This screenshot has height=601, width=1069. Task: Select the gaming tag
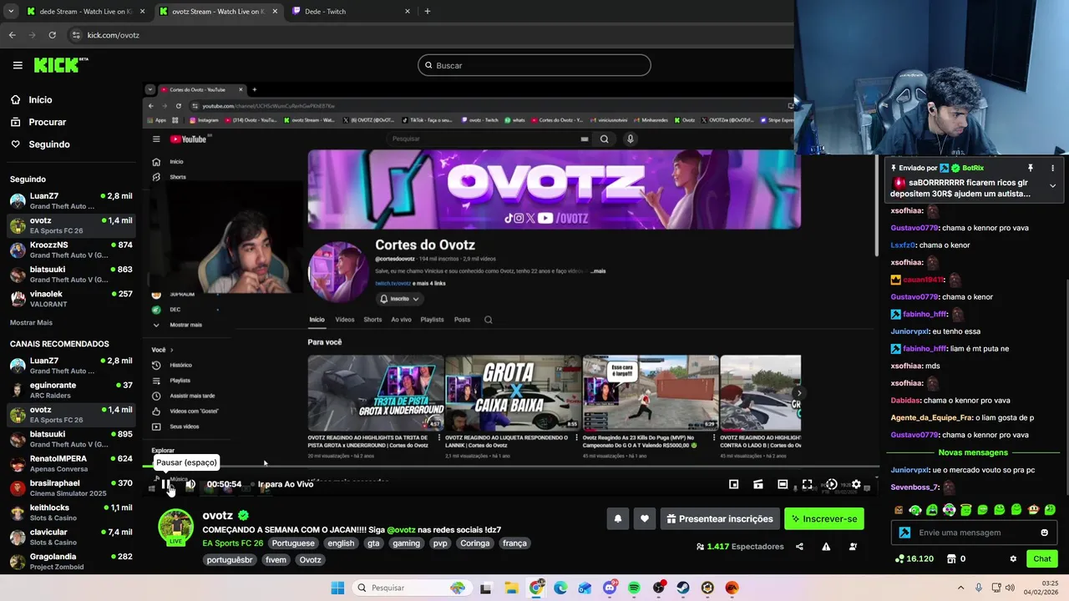click(407, 543)
